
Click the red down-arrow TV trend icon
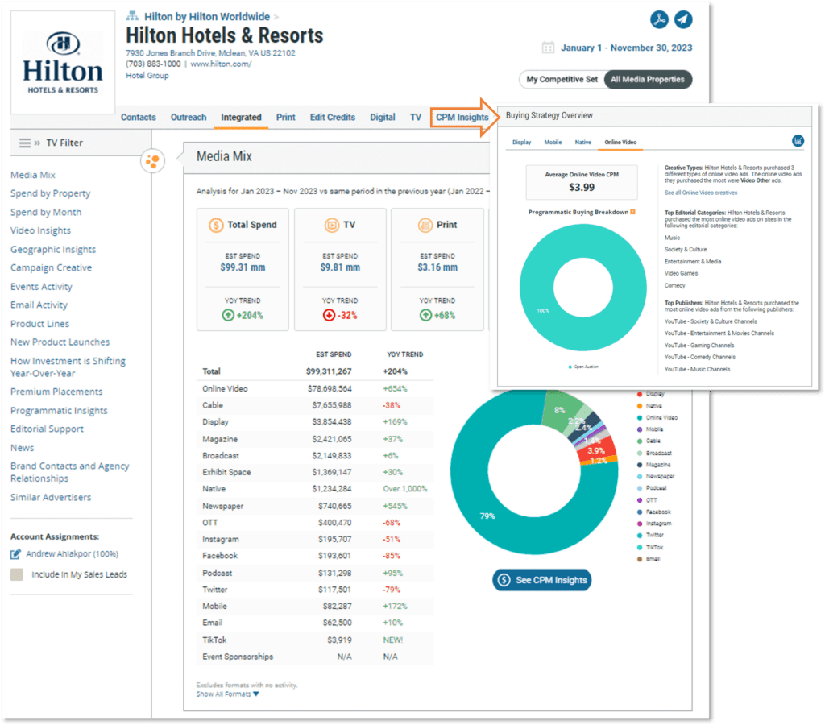click(329, 315)
